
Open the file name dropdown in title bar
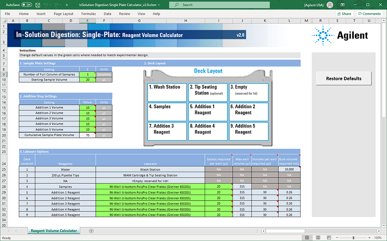click(159, 5)
